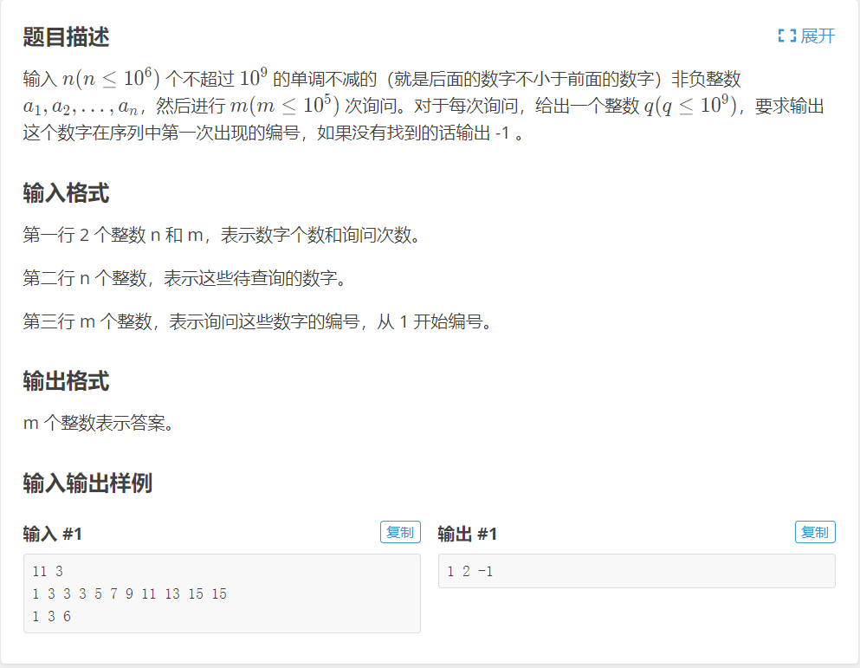The height and width of the screenshot is (668, 860).
Task: Click the sequence line "1 3 3 3 5 7"
Action: click(129, 593)
